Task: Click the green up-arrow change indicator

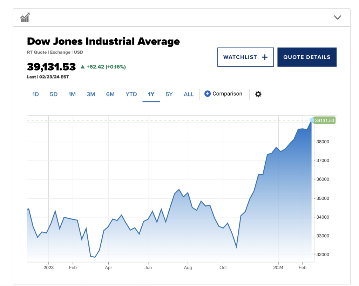Action: pos(83,67)
